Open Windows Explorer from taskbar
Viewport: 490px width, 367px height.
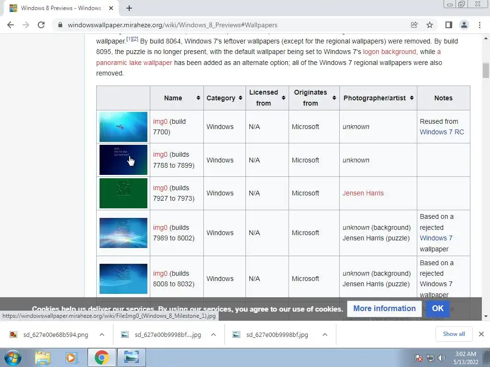pos(43,357)
